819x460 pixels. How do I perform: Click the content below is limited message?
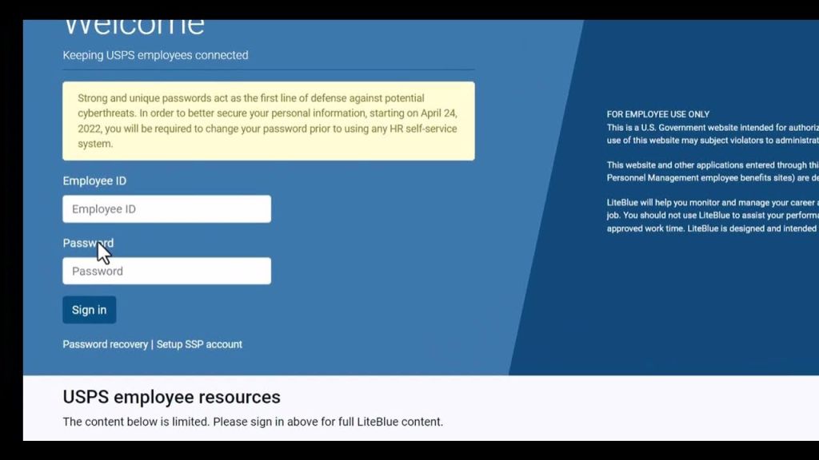(x=253, y=422)
